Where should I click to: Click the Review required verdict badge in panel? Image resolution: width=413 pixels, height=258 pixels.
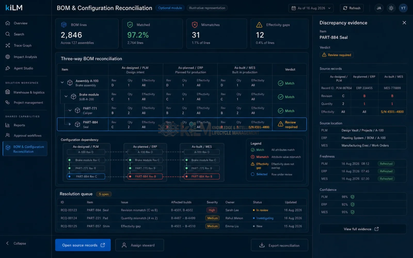pos(337,55)
